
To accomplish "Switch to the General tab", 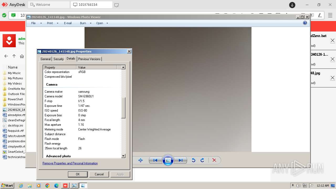I will tap(45, 59).
